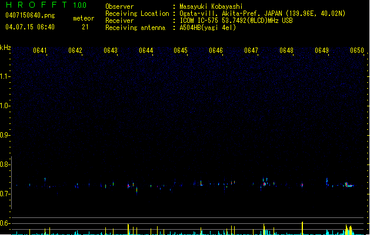Click the 0645 time marker

[x=181, y=51]
